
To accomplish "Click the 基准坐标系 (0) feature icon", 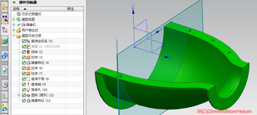I will point(28,41).
